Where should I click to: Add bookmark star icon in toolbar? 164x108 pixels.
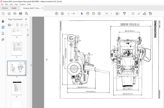click(9, 13)
